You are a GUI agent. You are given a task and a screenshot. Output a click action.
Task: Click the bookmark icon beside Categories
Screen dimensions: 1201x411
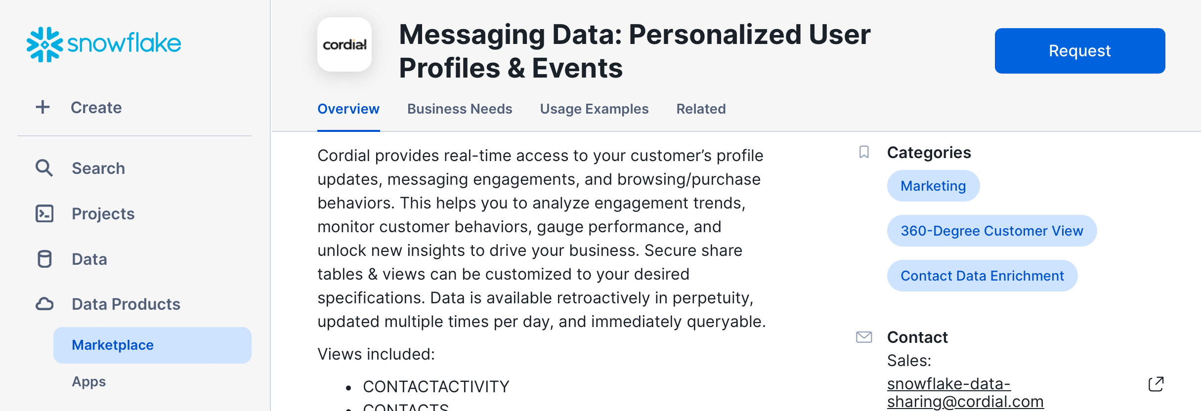[864, 152]
